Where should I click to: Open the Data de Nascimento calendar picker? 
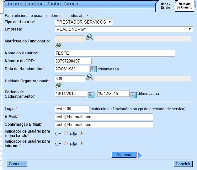click(93, 69)
